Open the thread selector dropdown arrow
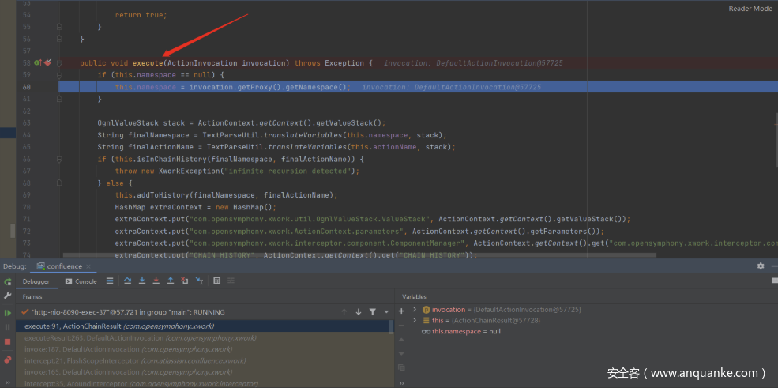This screenshot has width=778, height=388. tap(385, 312)
